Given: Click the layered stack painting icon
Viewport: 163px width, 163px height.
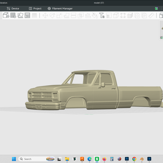Looking at the screenshot, I should (130, 15).
